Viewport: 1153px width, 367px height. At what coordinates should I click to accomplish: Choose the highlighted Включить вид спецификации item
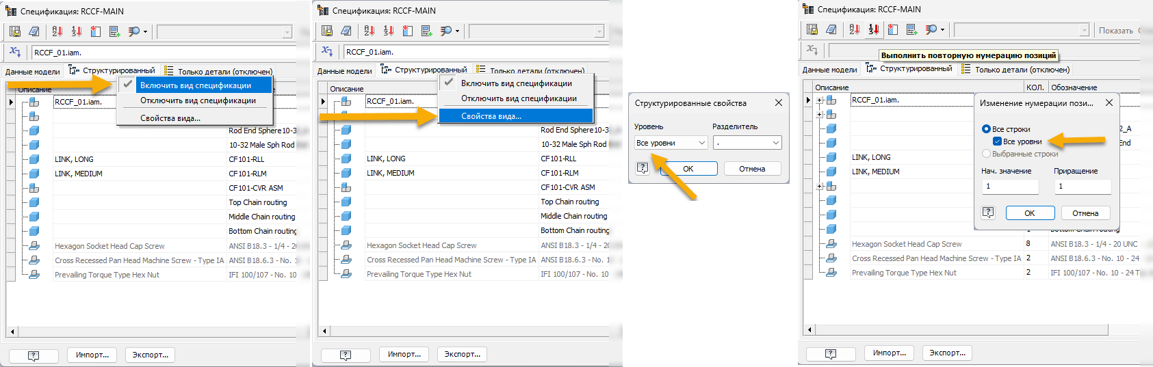tap(196, 85)
